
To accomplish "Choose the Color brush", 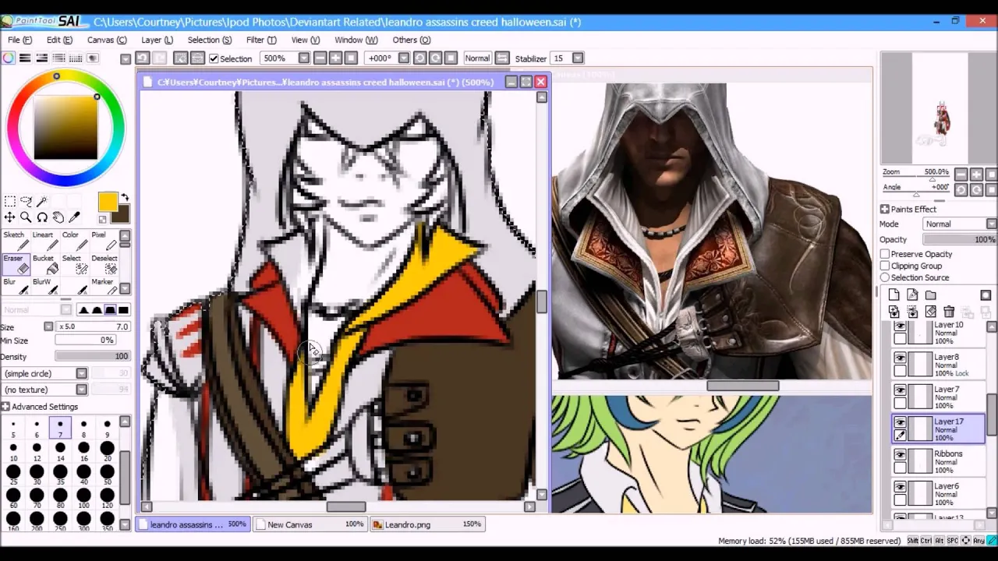I will (73, 241).
